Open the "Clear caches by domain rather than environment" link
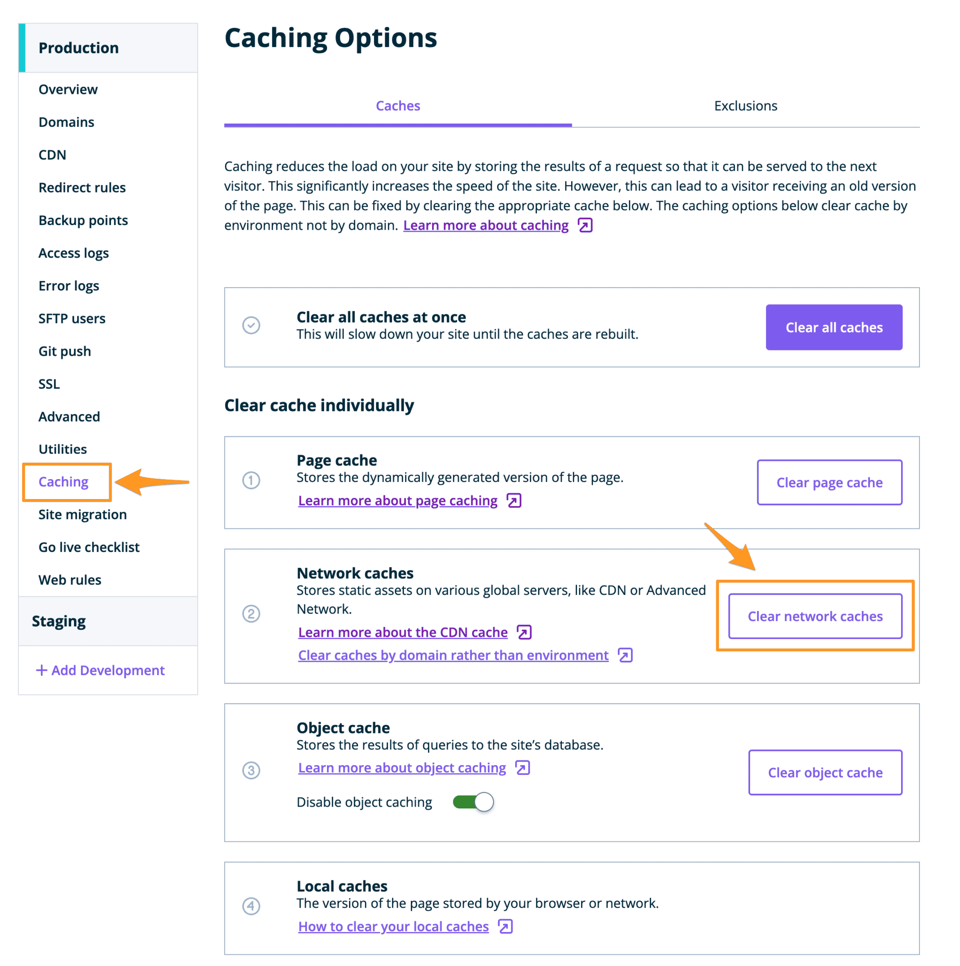Image resolution: width=960 pixels, height=966 pixels. [452, 655]
